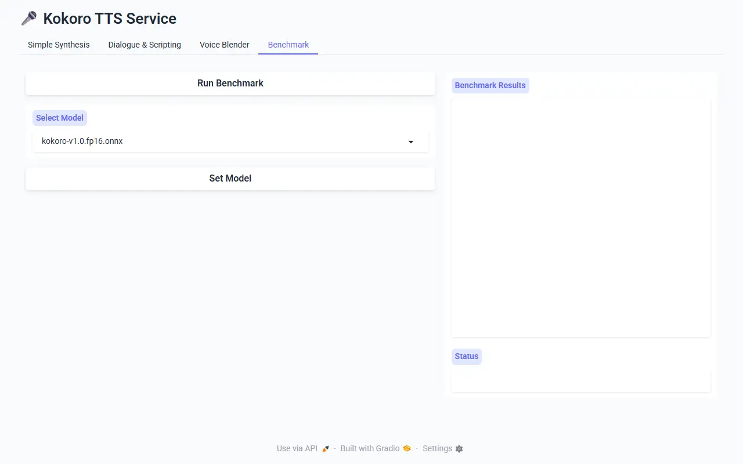Click the Gradio logo icon in footer
This screenshot has width=743, height=464.
point(407,449)
